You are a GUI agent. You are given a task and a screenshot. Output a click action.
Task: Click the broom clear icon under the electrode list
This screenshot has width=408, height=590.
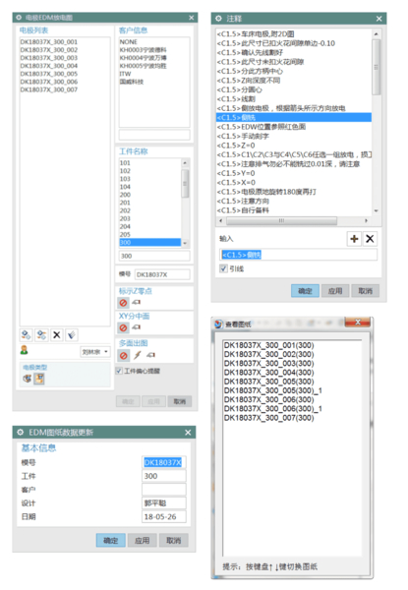coord(72,334)
